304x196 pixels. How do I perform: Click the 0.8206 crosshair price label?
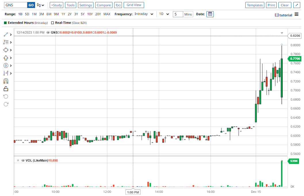pos(295,36)
